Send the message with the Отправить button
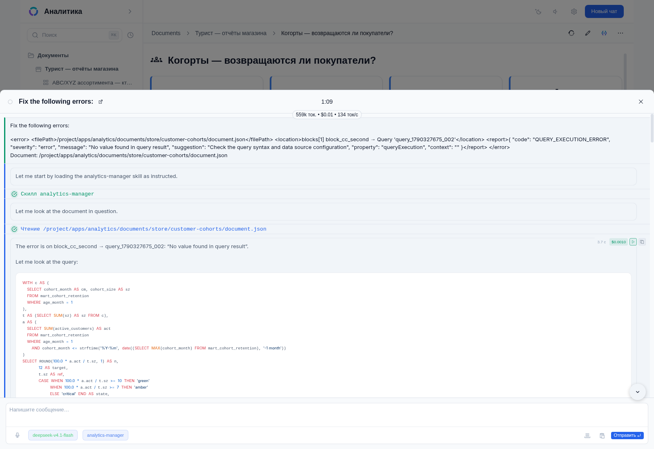This screenshot has height=449, width=654. [627, 436]
